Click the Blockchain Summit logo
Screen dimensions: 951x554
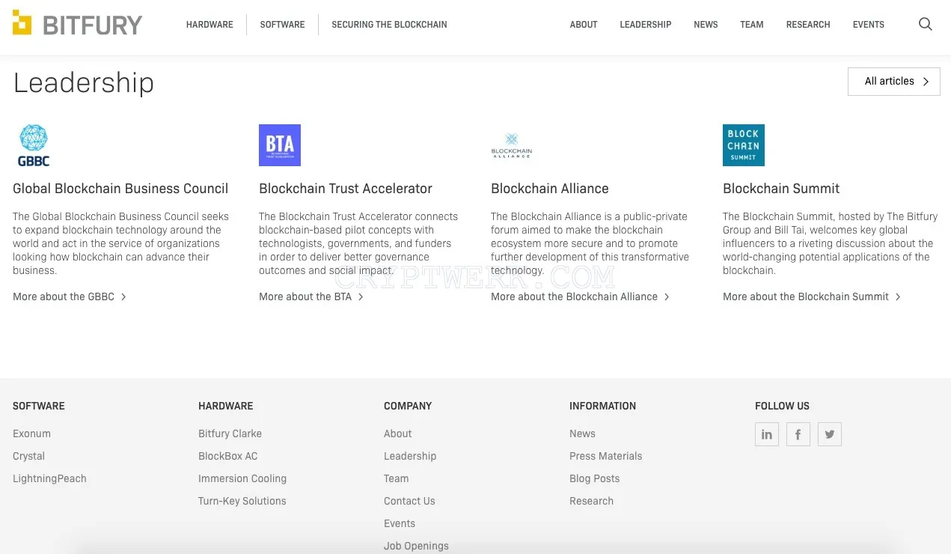744,145
